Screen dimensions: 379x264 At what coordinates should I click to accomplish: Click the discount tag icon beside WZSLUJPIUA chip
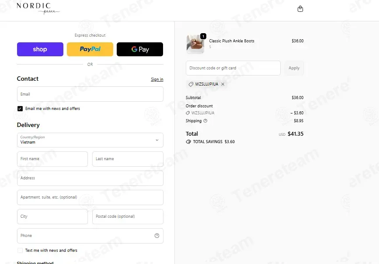click(191, 84)
